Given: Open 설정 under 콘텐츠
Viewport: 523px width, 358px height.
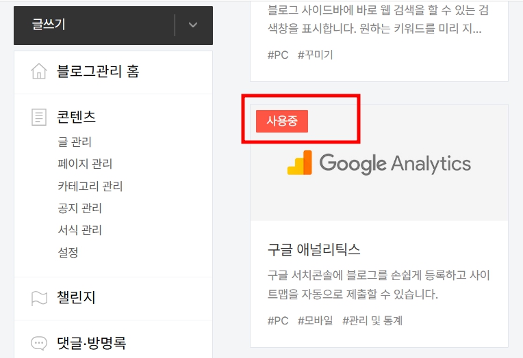Looking at the screenshot, I should 68,252.
